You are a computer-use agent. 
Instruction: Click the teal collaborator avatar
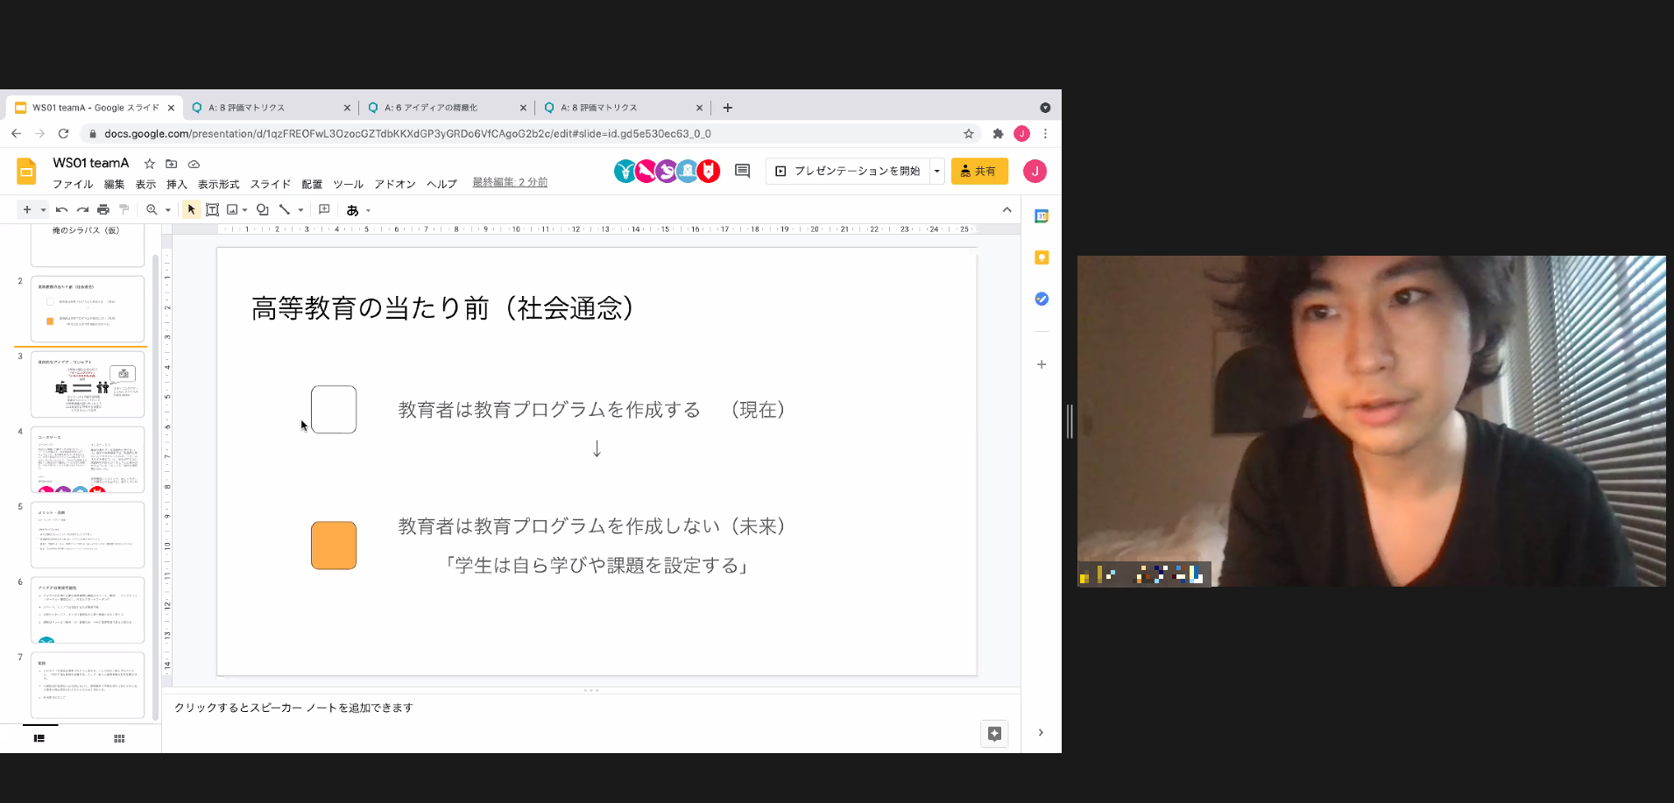(x=625, y=171)
